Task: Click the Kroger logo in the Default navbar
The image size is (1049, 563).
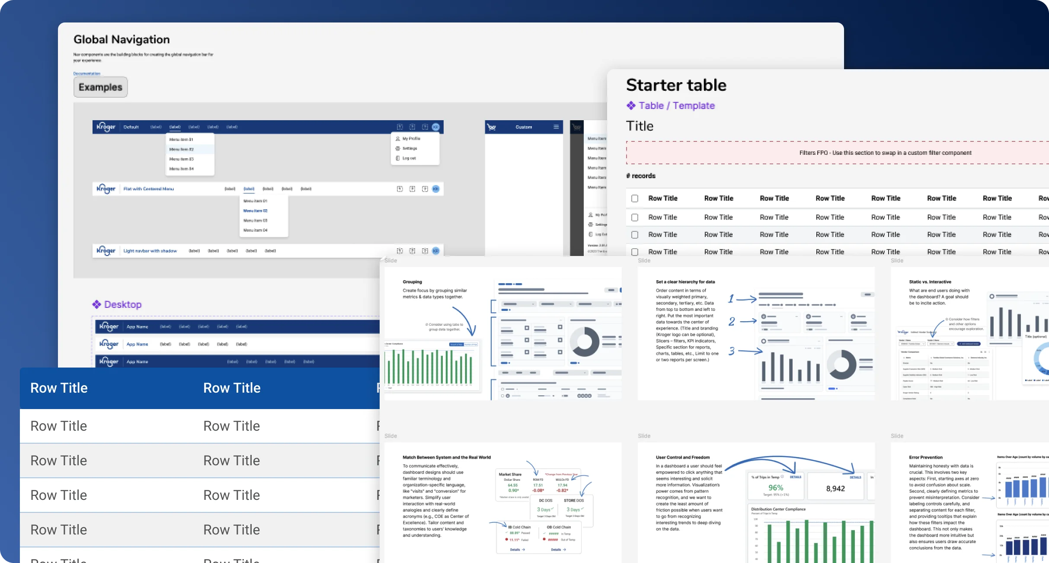Action: click(x=106, y=127)
